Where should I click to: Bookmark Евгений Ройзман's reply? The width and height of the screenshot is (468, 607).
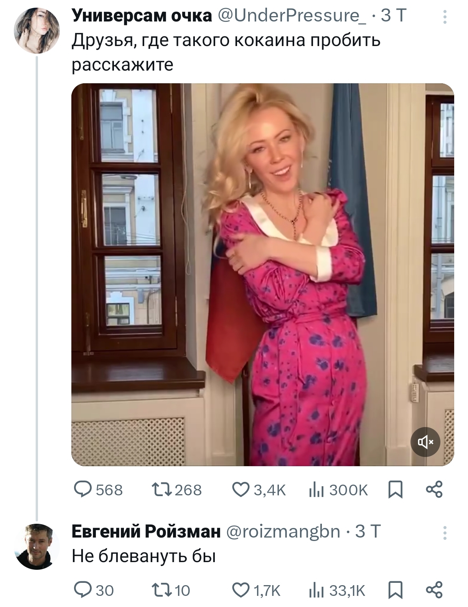point(395,590)
